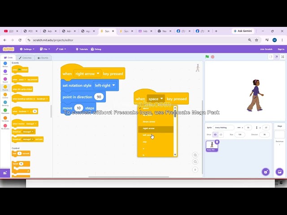Reload the browser page

coord(20,40)
